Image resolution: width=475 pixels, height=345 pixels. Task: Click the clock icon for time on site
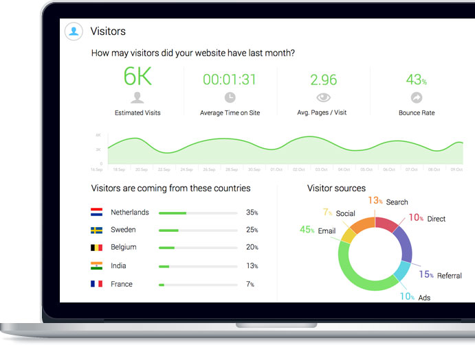230,97
